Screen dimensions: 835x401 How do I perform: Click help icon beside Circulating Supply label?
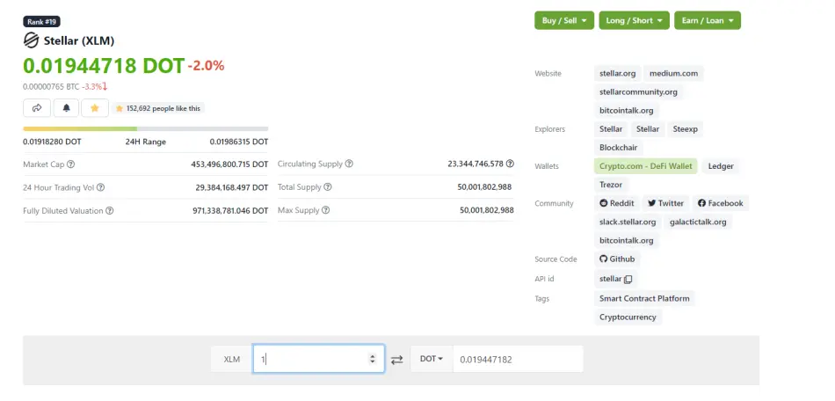pyautogui.click(x=349, y=164)
